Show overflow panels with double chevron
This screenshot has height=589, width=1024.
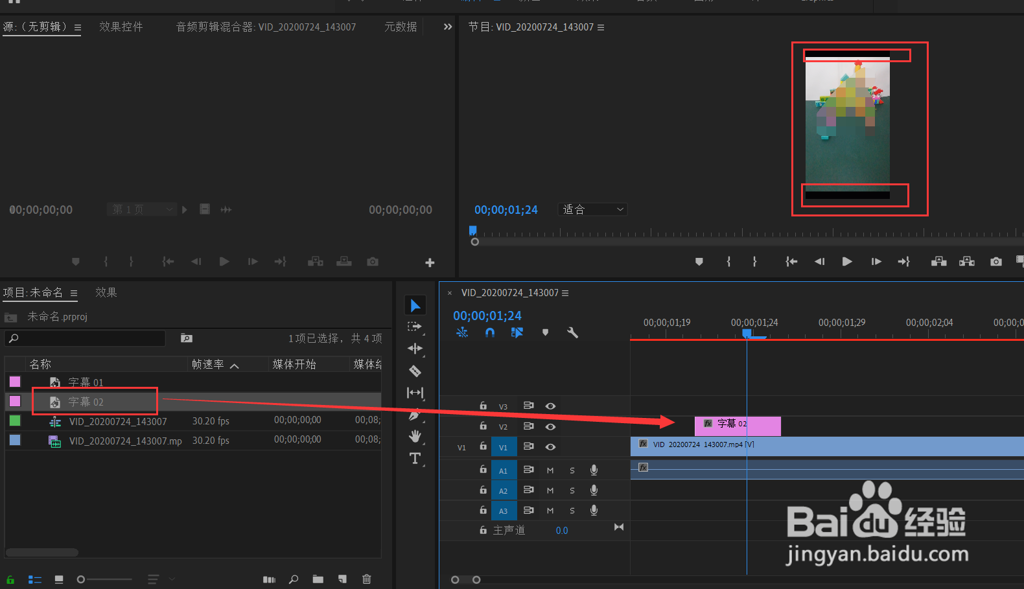tap(447, 27)
